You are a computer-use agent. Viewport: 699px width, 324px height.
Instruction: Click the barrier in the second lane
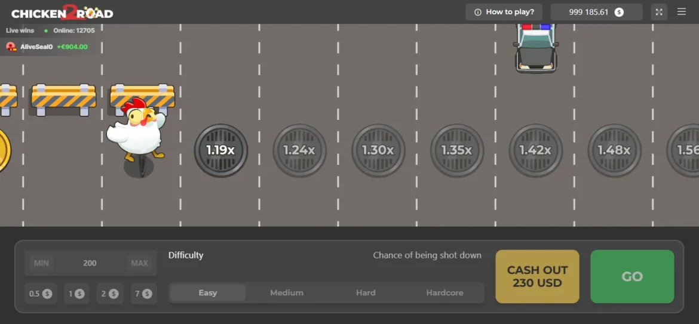click(x=64, y=99)
